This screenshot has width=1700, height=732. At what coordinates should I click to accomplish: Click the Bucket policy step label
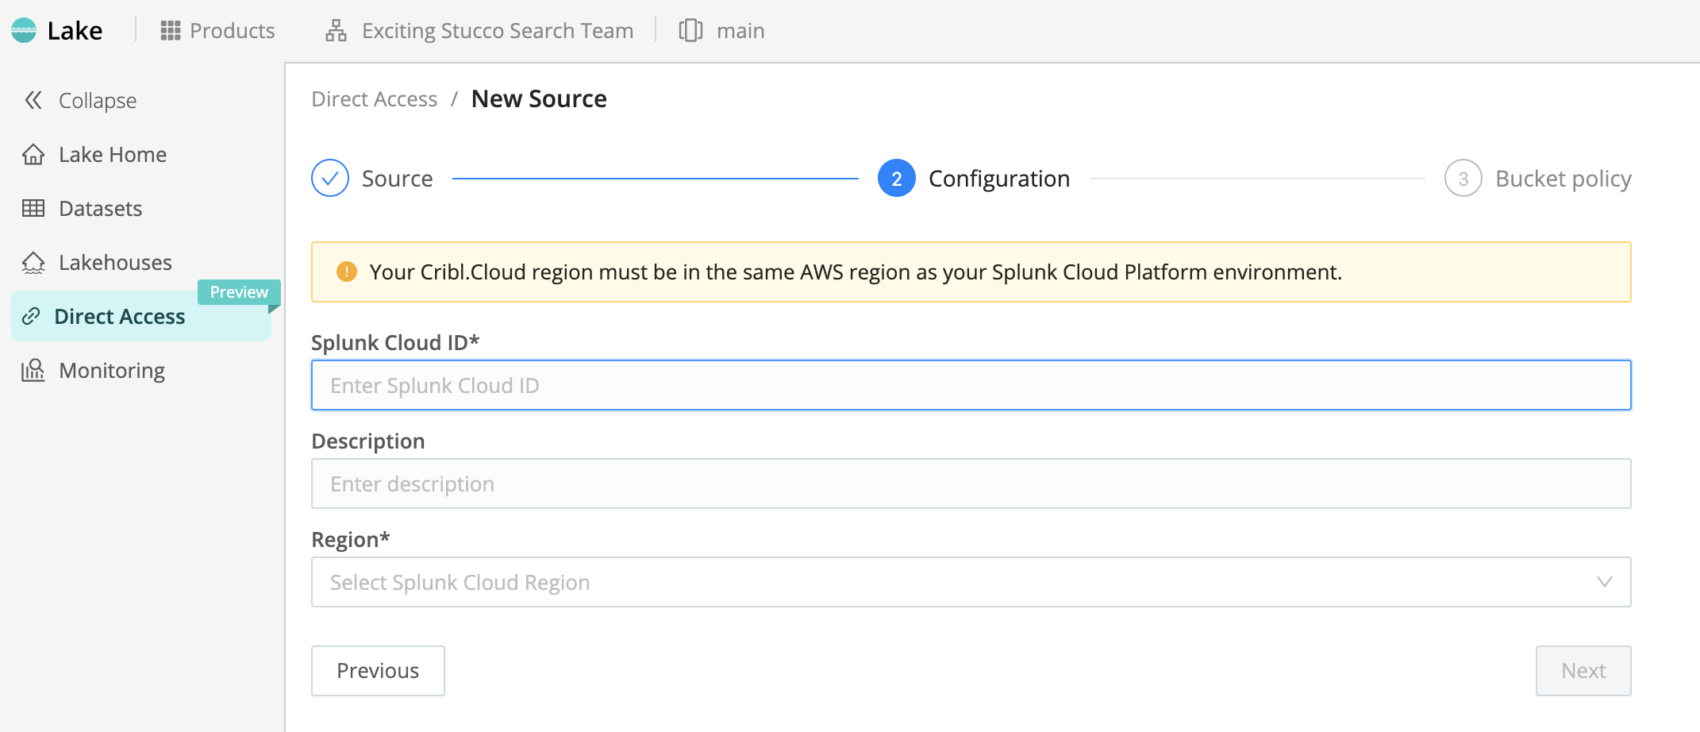coord(1563,179)
